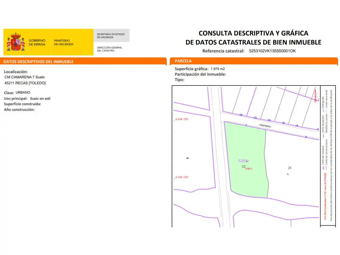
Task: Click the 'Superficie gráfica:' label
Action: (x=192, y=69)
